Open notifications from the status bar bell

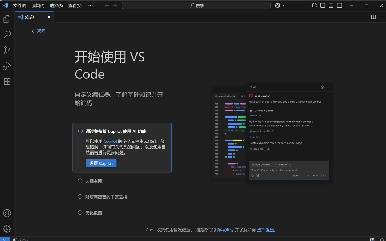point(383,239)
